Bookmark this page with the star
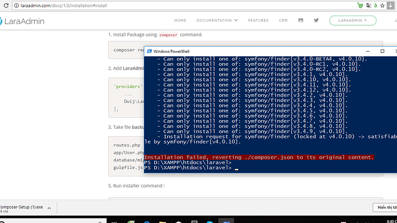397x223 pixels. click(382, 5)
